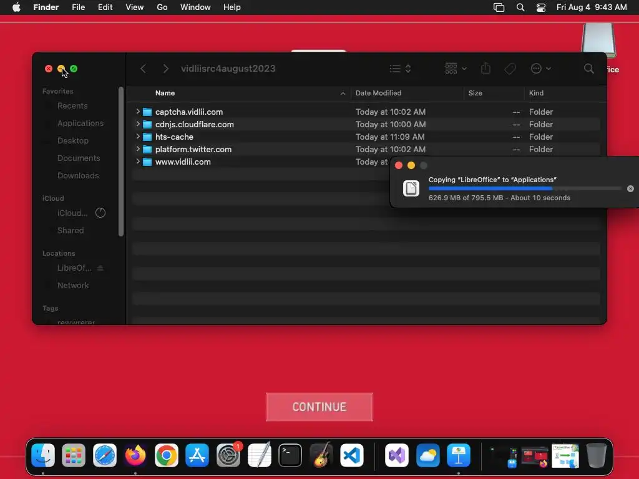639x479 pixels.
Task: Go forward in Finder history
Action: tap(165, 69)
